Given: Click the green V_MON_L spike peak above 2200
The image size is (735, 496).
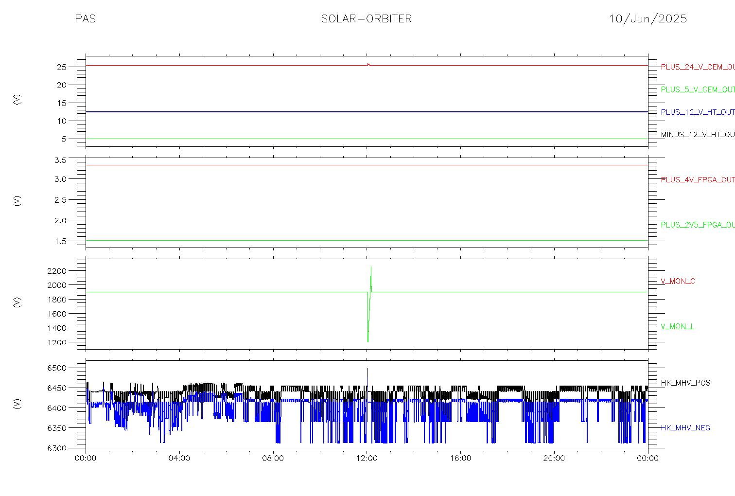Looking at the screenshot, I should (x=371, y=267).
